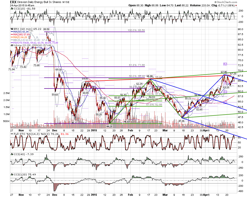Image resolution: width=247 pixels, height=197 pixels.
Task: Click the 67.20 price label
Action: [233, 73]
